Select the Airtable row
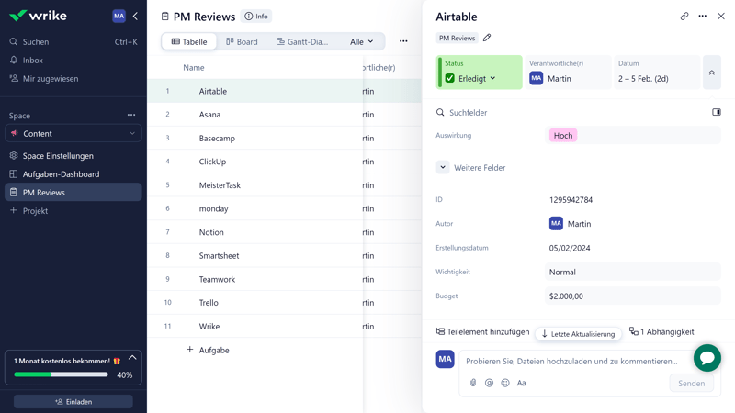This screenshot has width=735, height=413. pos(285,91)
